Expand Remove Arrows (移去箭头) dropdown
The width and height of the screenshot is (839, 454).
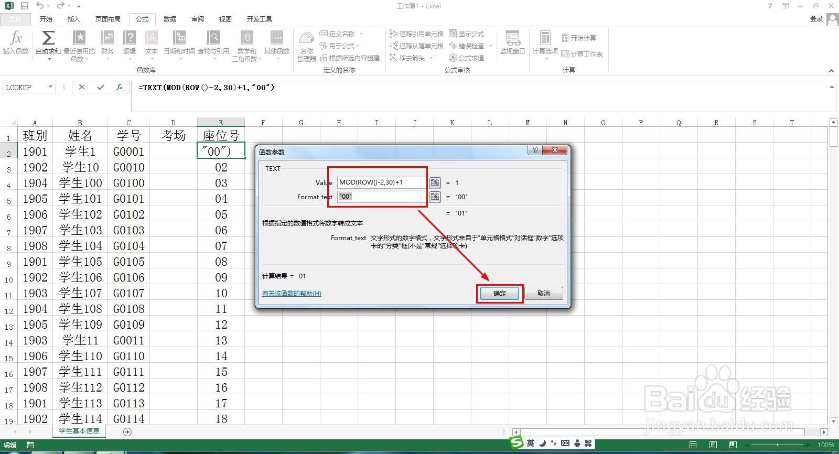(x=432, y=58)
